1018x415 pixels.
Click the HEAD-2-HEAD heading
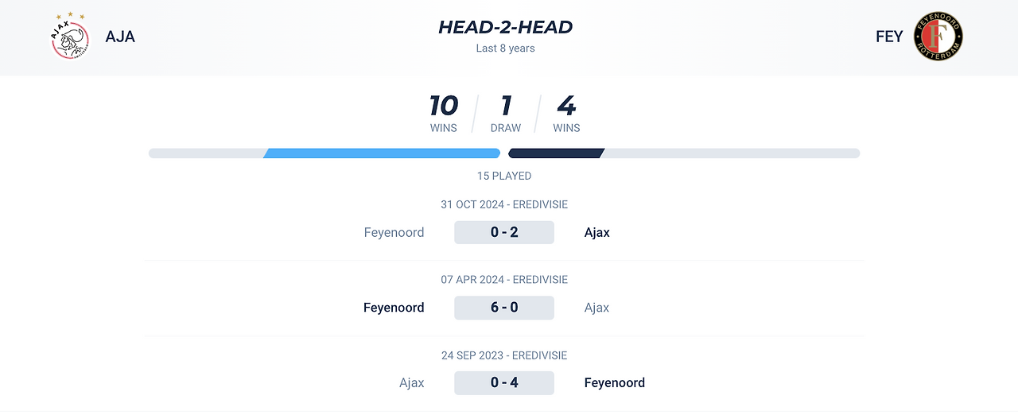click(505, 27)
